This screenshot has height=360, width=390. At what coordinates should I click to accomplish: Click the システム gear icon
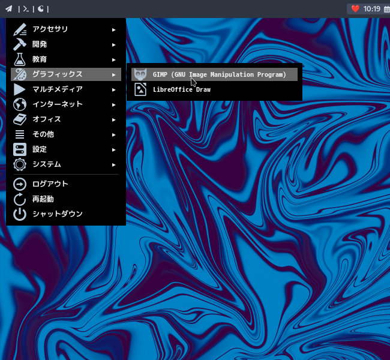(20, 164)
